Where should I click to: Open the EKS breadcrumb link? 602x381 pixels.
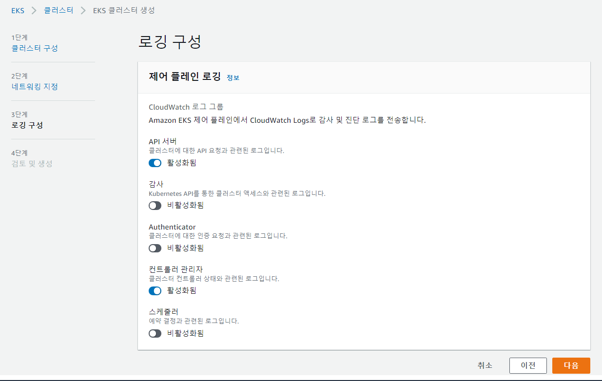click(x=18, y=10)
